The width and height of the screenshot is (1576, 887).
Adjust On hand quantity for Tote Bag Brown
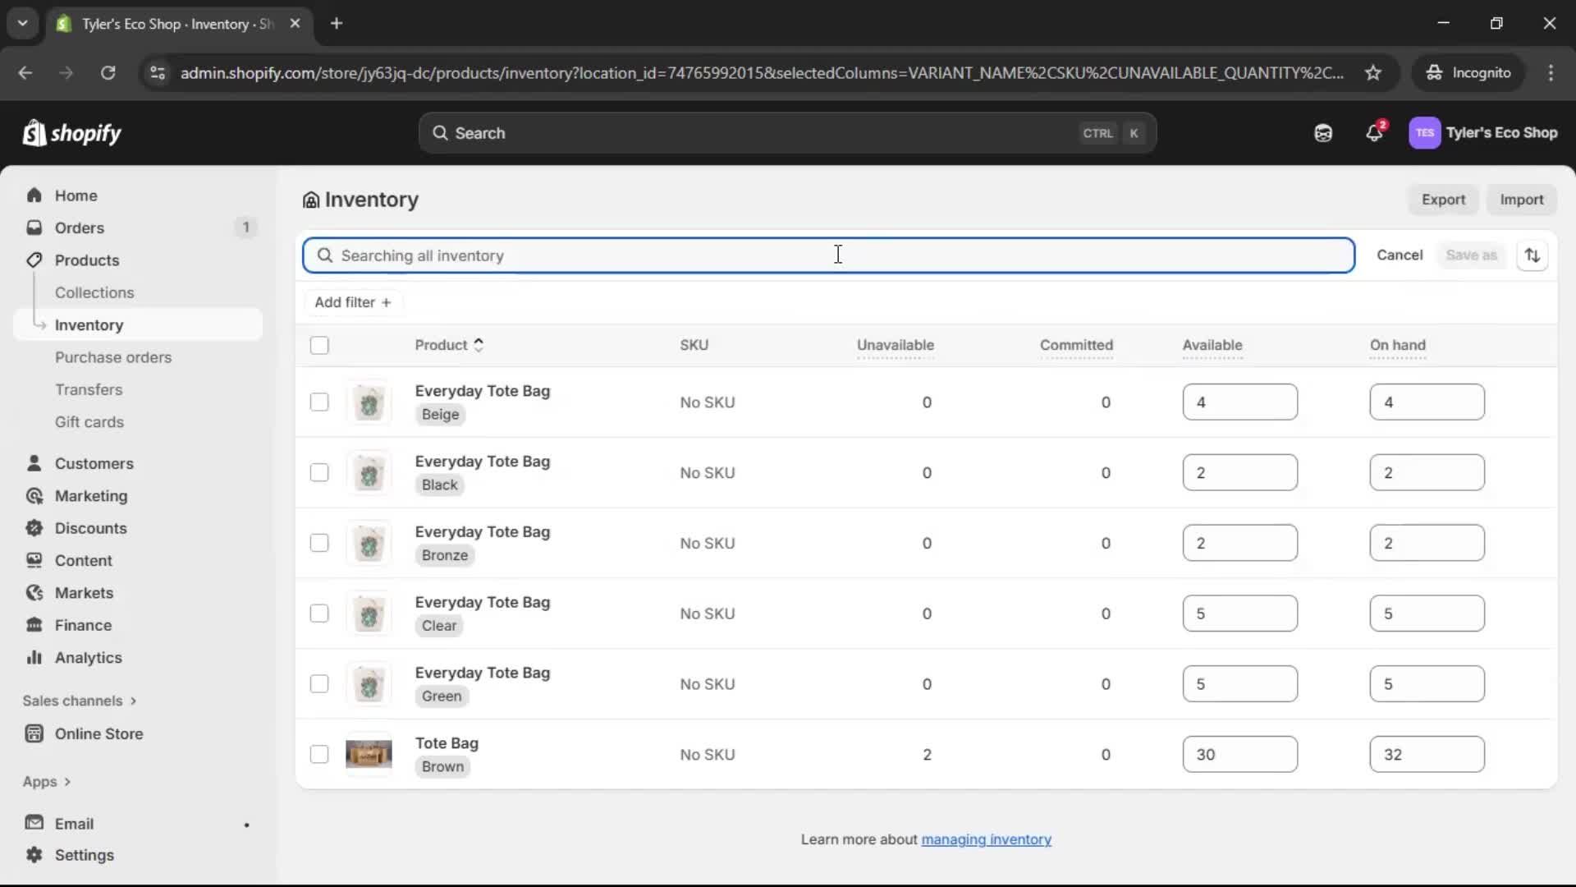(1426, 754)
